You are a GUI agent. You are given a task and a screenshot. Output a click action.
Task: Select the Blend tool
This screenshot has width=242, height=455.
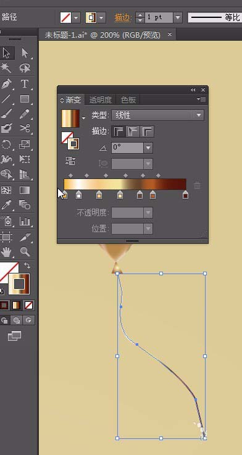(x=25, y=205)
